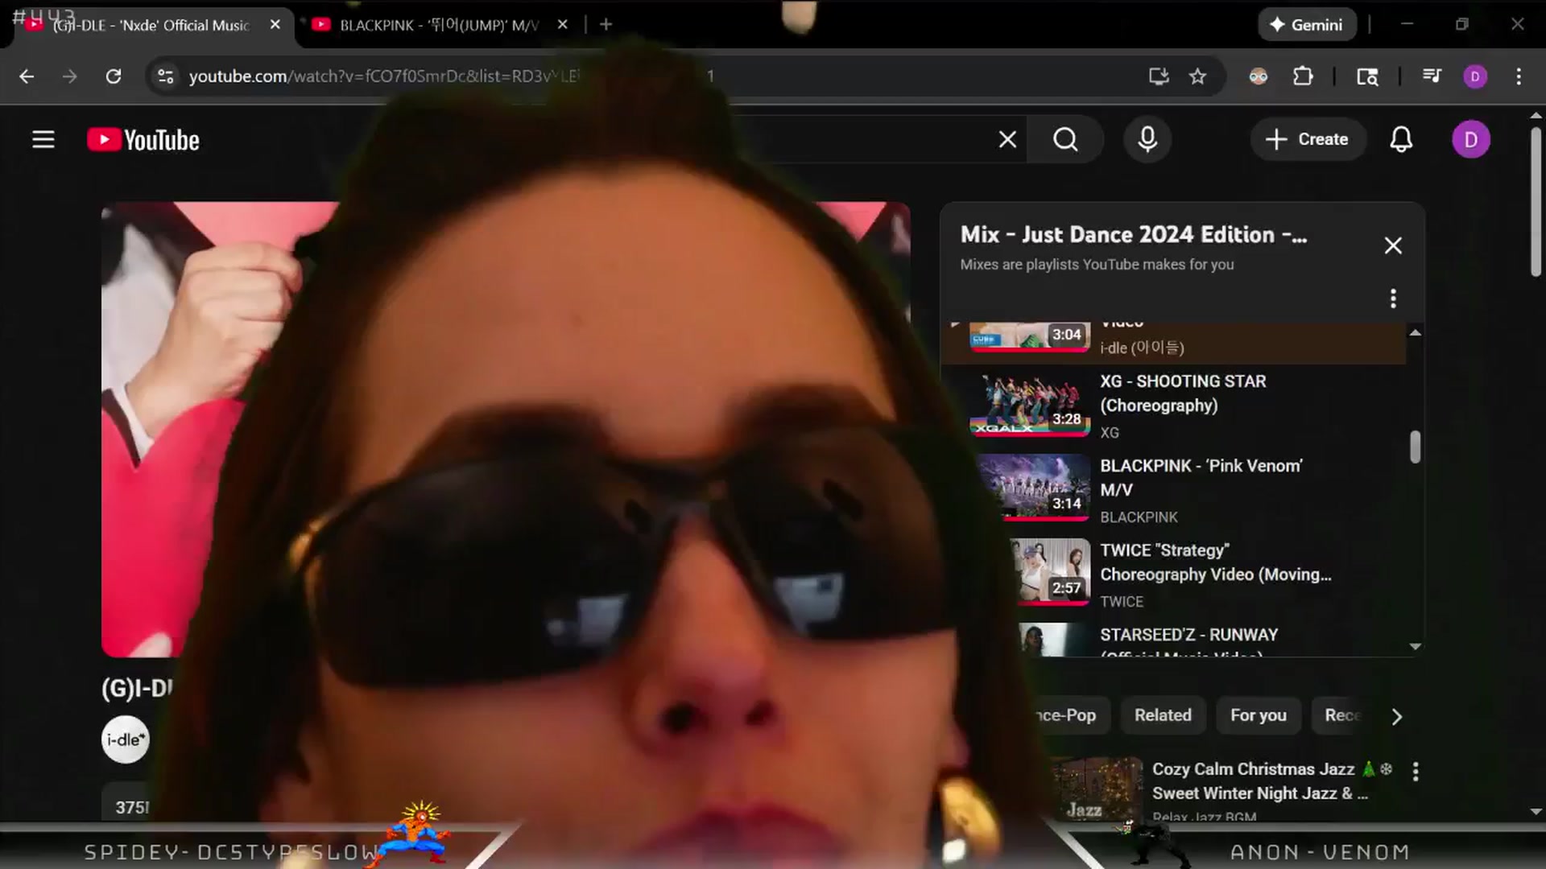Close the (G)I-DLE Nxde tab
The height and width of the screenshot is (869, 1546).
(x=275, y=25)
